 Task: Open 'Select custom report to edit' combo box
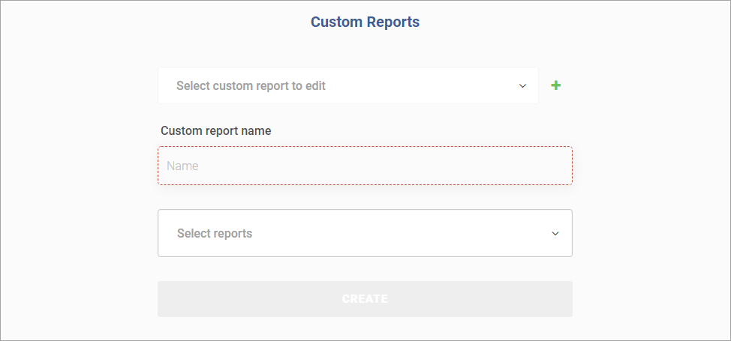[x=347, y=85]
